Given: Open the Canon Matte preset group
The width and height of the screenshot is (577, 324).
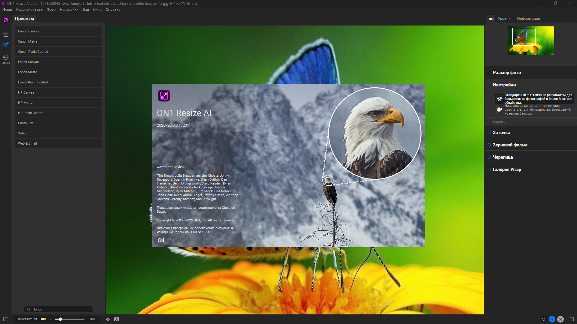Looking at the screenshot, I should (x=58, y=41).
